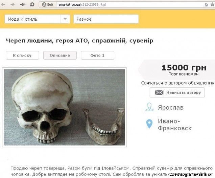Open the Разное subcategory field
The height and width of the screenshot is (178, 215).
click(x=106, y=19)
